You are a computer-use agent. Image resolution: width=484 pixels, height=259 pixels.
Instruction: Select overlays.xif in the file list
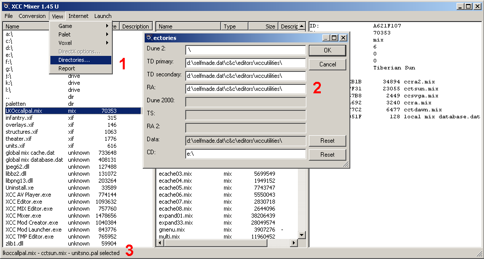(20, 125)
